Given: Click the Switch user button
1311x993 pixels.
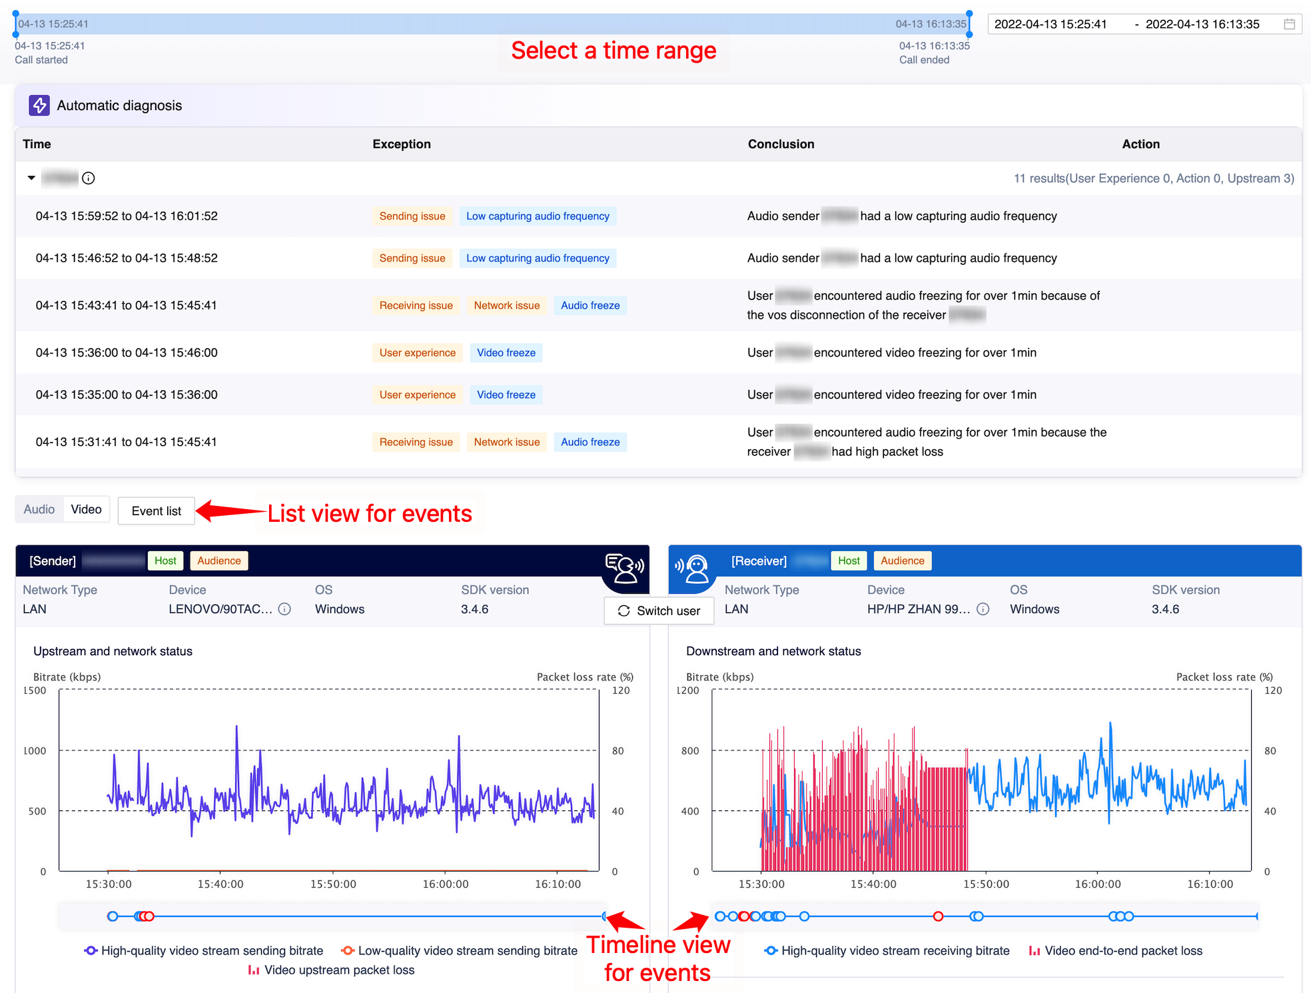Looking at the screenshot, I should tap(659, 610).
